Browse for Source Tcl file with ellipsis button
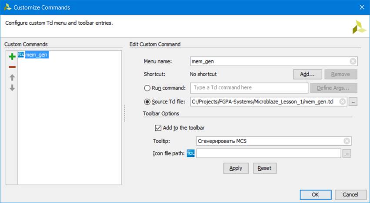The image size is (370, 203). [353, 102]
